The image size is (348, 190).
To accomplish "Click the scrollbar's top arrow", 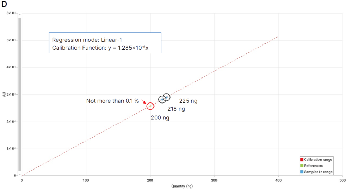I will (x=20, y=14).
